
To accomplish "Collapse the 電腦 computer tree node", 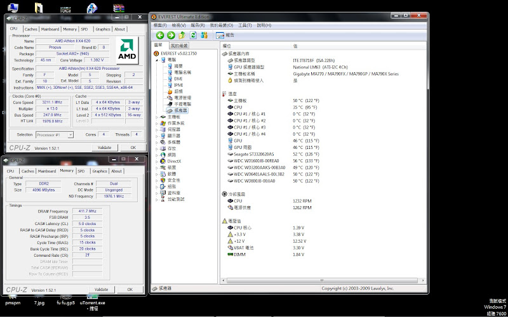I will point(157,60).
